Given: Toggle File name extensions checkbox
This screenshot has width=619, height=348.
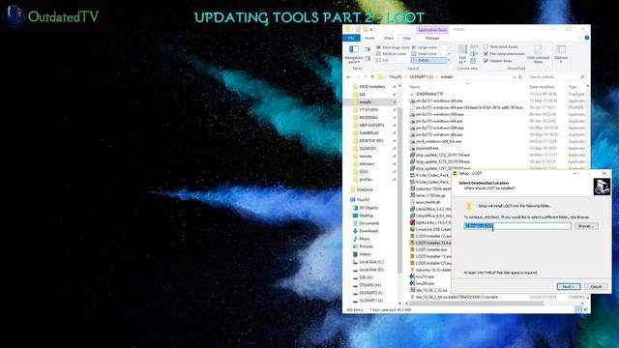Looking at the screenshot, I should click(486, 54).
